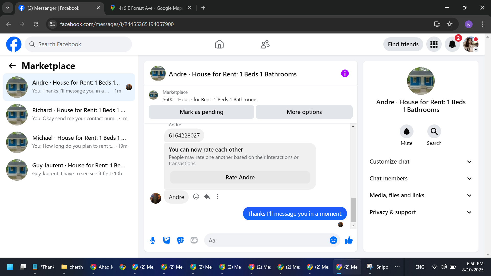
Task: Open Facebook notifications bell
Action: point(452,44)
